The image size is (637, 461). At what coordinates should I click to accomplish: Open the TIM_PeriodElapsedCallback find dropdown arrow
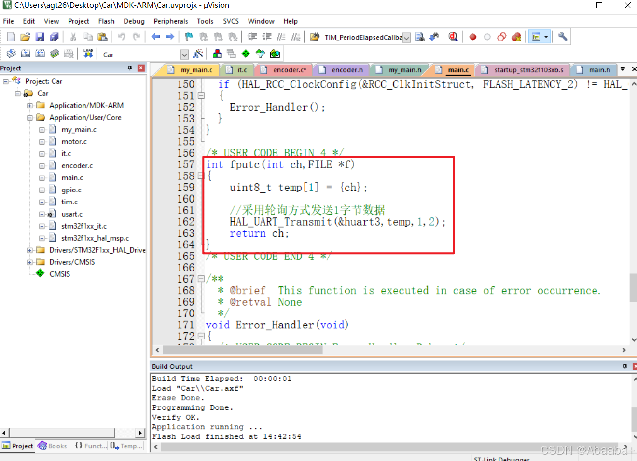coord(406,38)
